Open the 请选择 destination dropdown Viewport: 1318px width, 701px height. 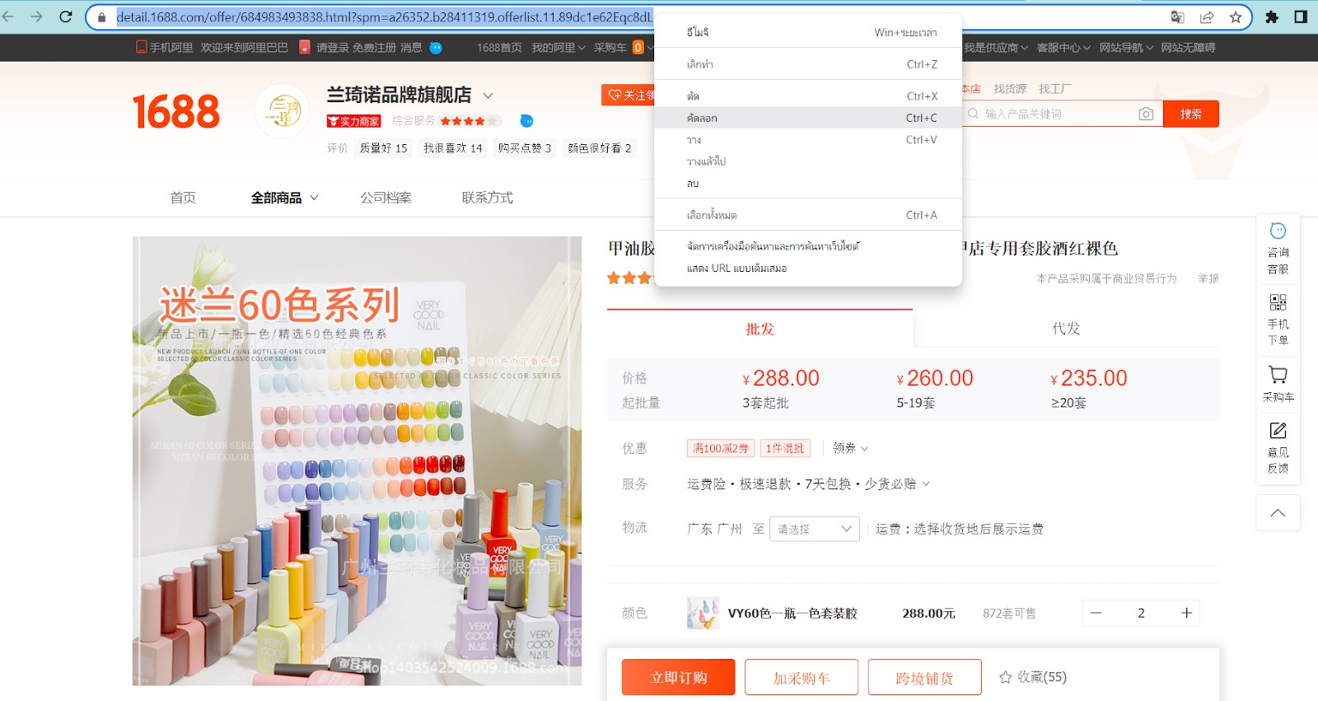coord(815,529)
